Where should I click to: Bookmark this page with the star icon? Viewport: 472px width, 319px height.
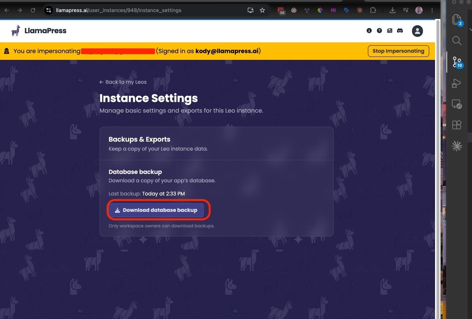(262, 10)
